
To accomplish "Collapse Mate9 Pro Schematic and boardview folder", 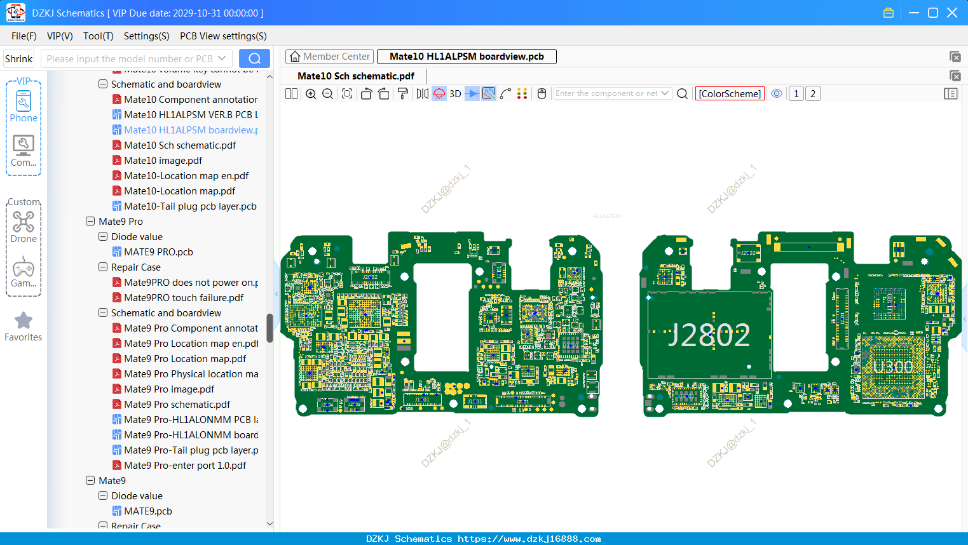I will click(x=103, y=313).
